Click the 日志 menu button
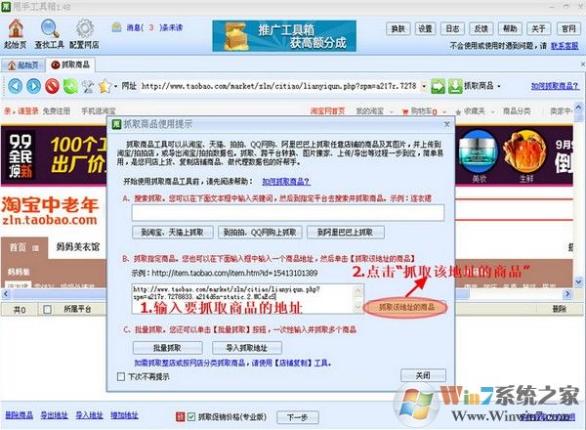Image resolution: width=586 pixels, height=430 pixels. (x=452, y=28)
